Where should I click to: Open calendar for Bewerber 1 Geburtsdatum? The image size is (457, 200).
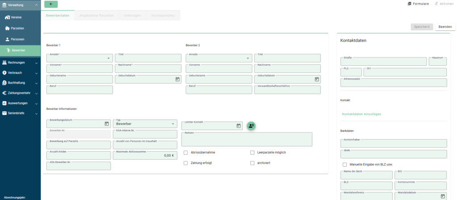tap(177, 79)
